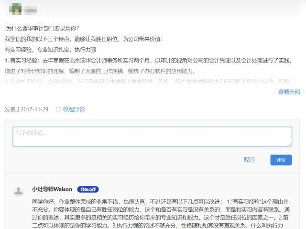The height and width of the screenshot is (229, 306).
Task: Click mentor comment text starting 同学你好
Action: (x=161, y=213)
